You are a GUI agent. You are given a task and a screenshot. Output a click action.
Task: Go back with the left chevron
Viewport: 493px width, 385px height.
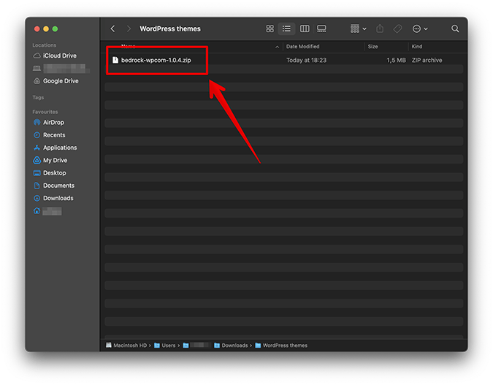(x=113, y=28)
